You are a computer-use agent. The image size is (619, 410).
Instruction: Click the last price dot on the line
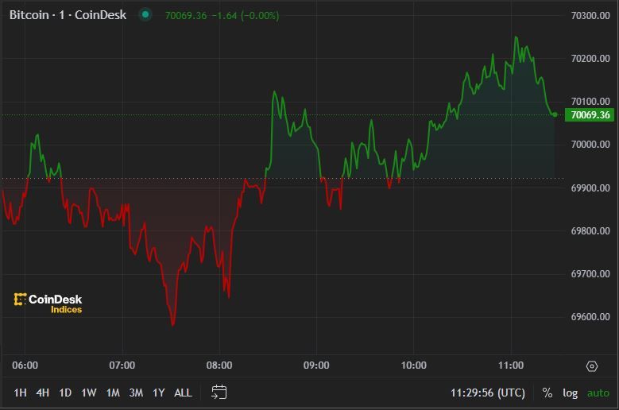pyautogui.click(x=555, y=115)
